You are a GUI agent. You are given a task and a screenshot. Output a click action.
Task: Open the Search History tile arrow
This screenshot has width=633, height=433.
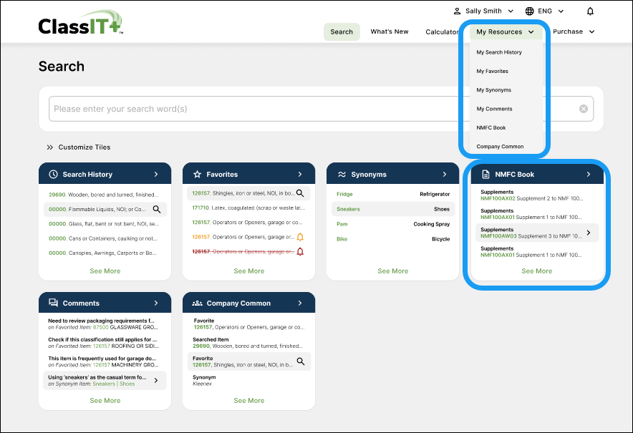tap(156, 175)
